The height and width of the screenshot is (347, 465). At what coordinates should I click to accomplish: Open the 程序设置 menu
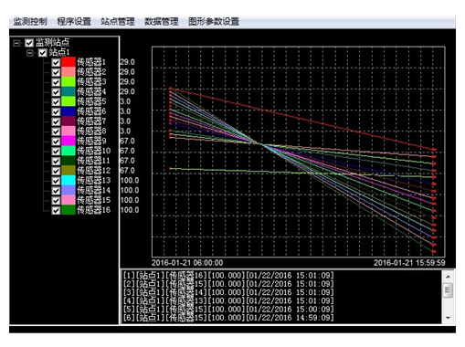coord(74,22)
